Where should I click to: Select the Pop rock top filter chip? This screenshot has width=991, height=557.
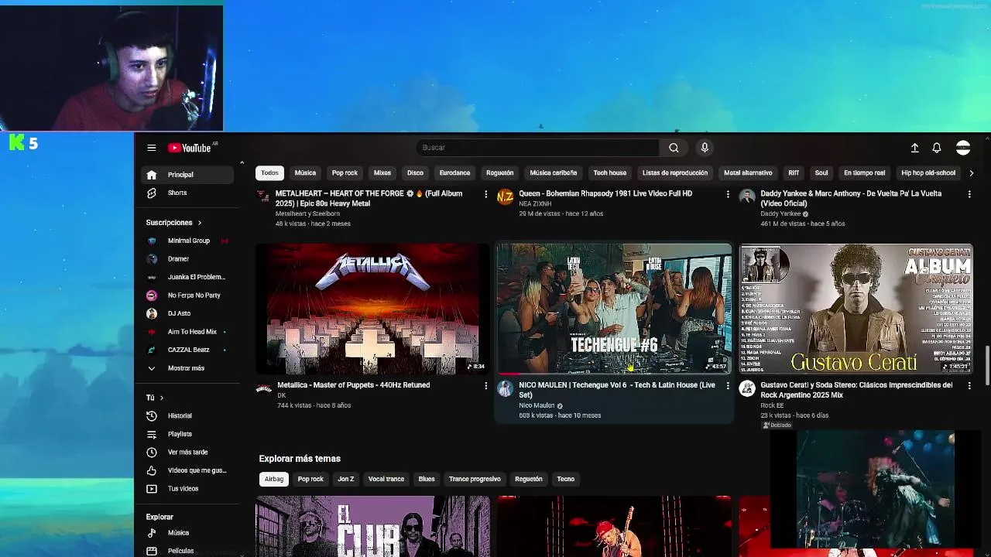click(x=345, y=173)
